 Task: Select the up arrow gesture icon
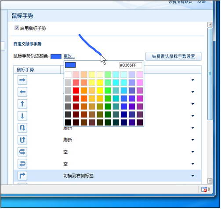pos(22,104)
